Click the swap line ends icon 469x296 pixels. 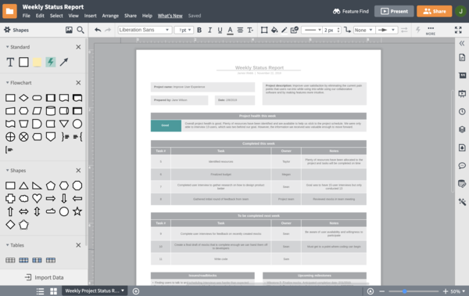pos(404,30)
